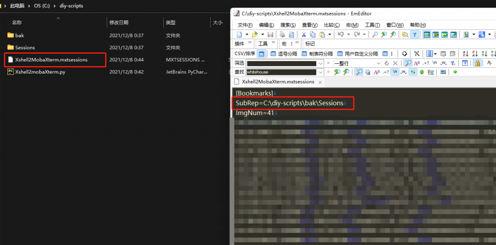This screenshot has width=496, height=245.
Task: Click the 制表符分隔 tab-separated button
Action: [x=317, y=54]
